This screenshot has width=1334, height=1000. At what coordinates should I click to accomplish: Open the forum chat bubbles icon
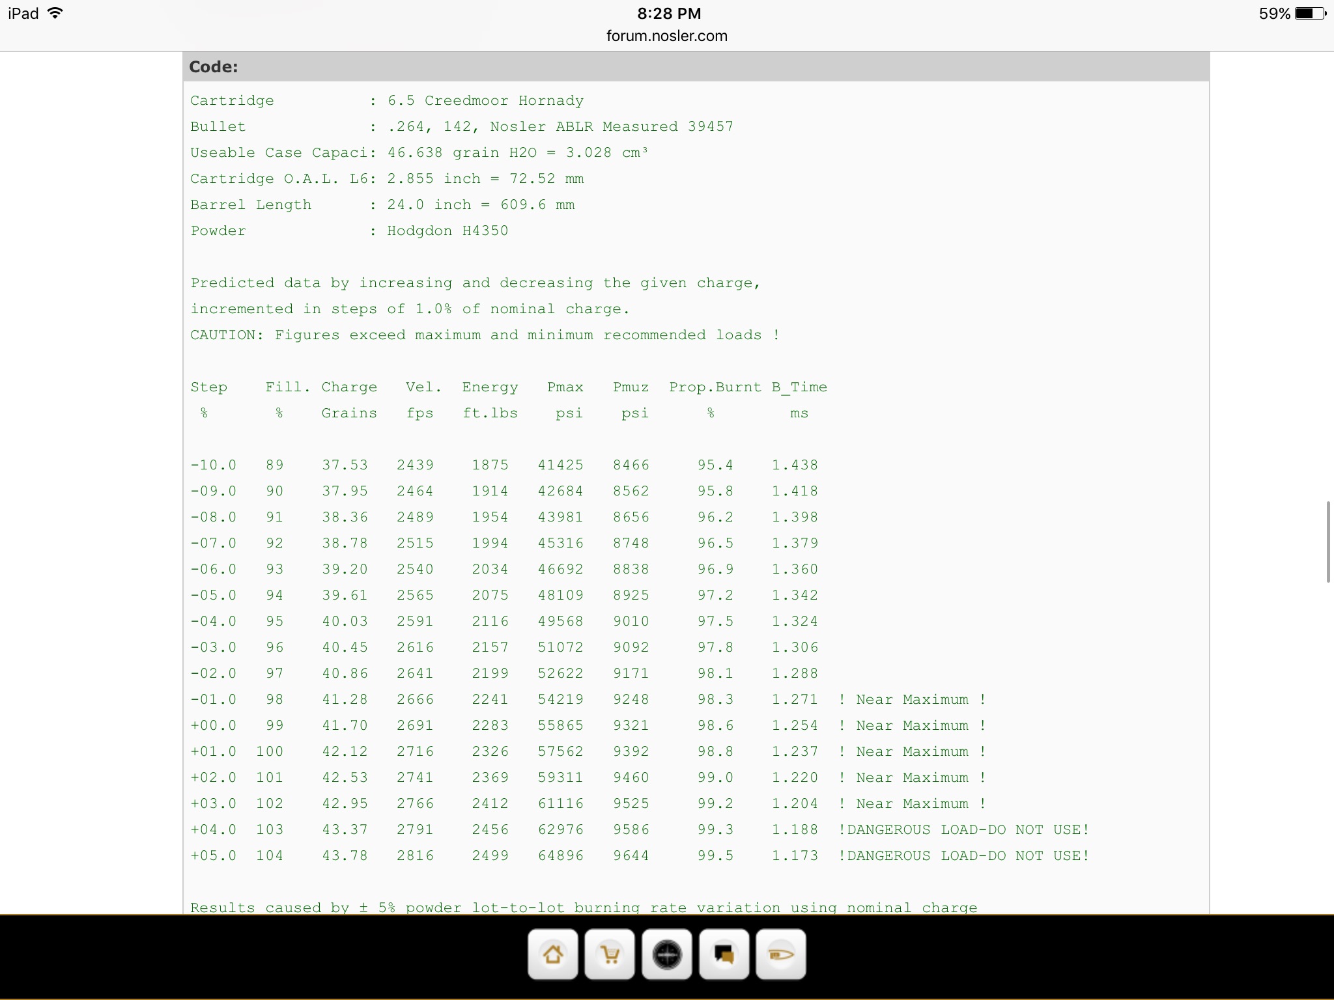click(x=724, y=954)
